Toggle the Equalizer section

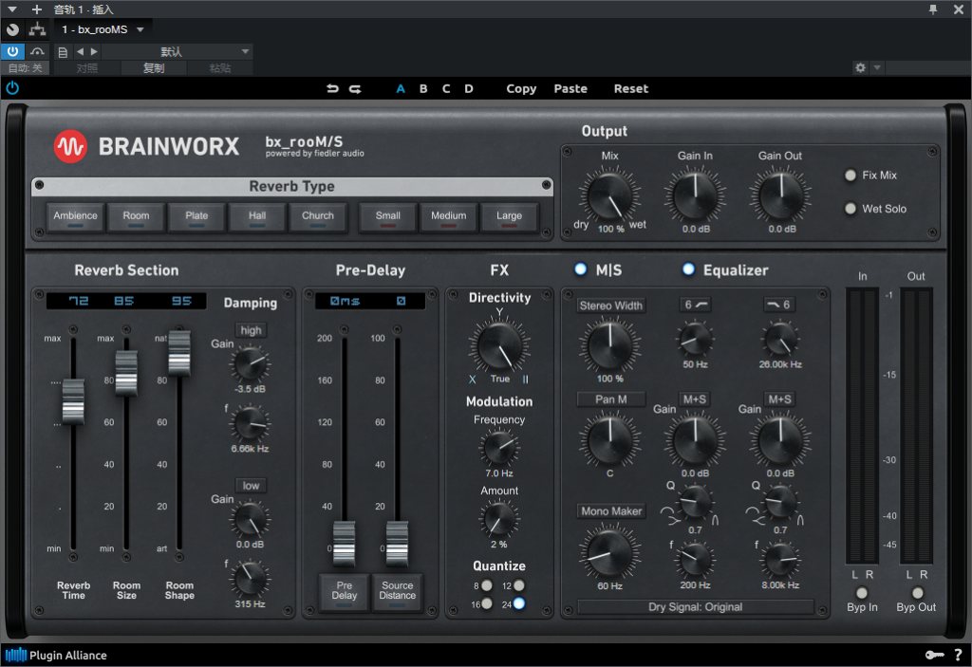tap(688, 269)
